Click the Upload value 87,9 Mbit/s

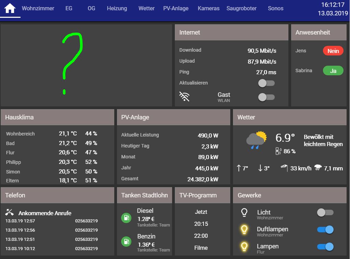(x=262, y=62)
